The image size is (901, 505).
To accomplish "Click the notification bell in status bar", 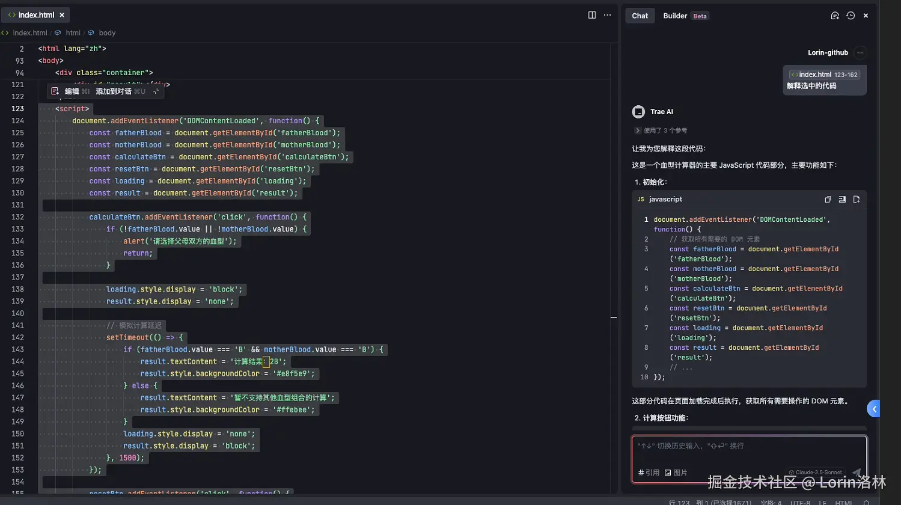I will [x=866, y=503].
